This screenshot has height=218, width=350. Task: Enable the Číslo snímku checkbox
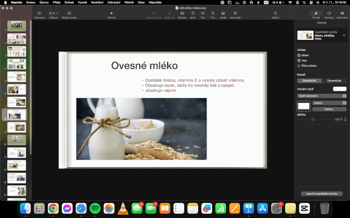(299, 65)
